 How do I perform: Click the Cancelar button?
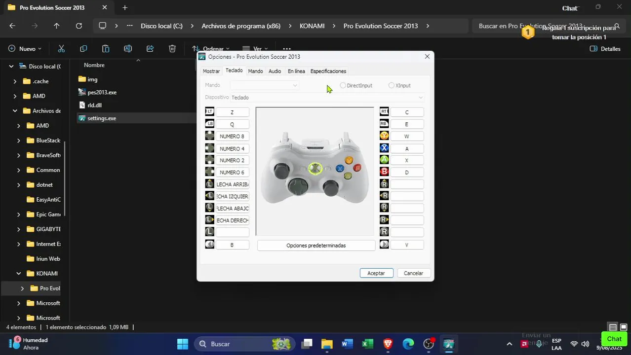tap(413, 273)
